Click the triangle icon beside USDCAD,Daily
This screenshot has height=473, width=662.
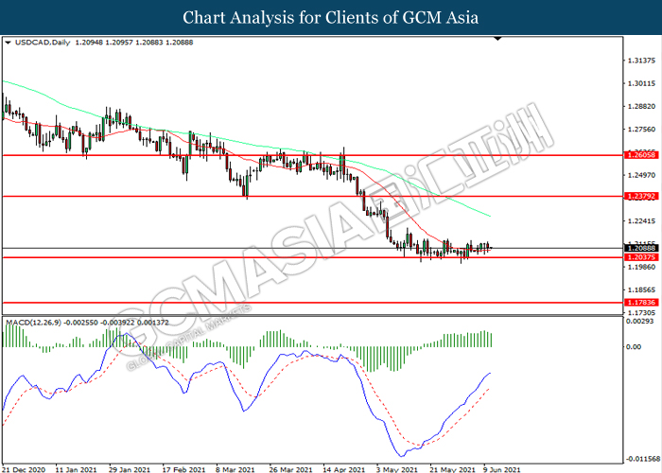pyautogui.click(x=9, y=43)
